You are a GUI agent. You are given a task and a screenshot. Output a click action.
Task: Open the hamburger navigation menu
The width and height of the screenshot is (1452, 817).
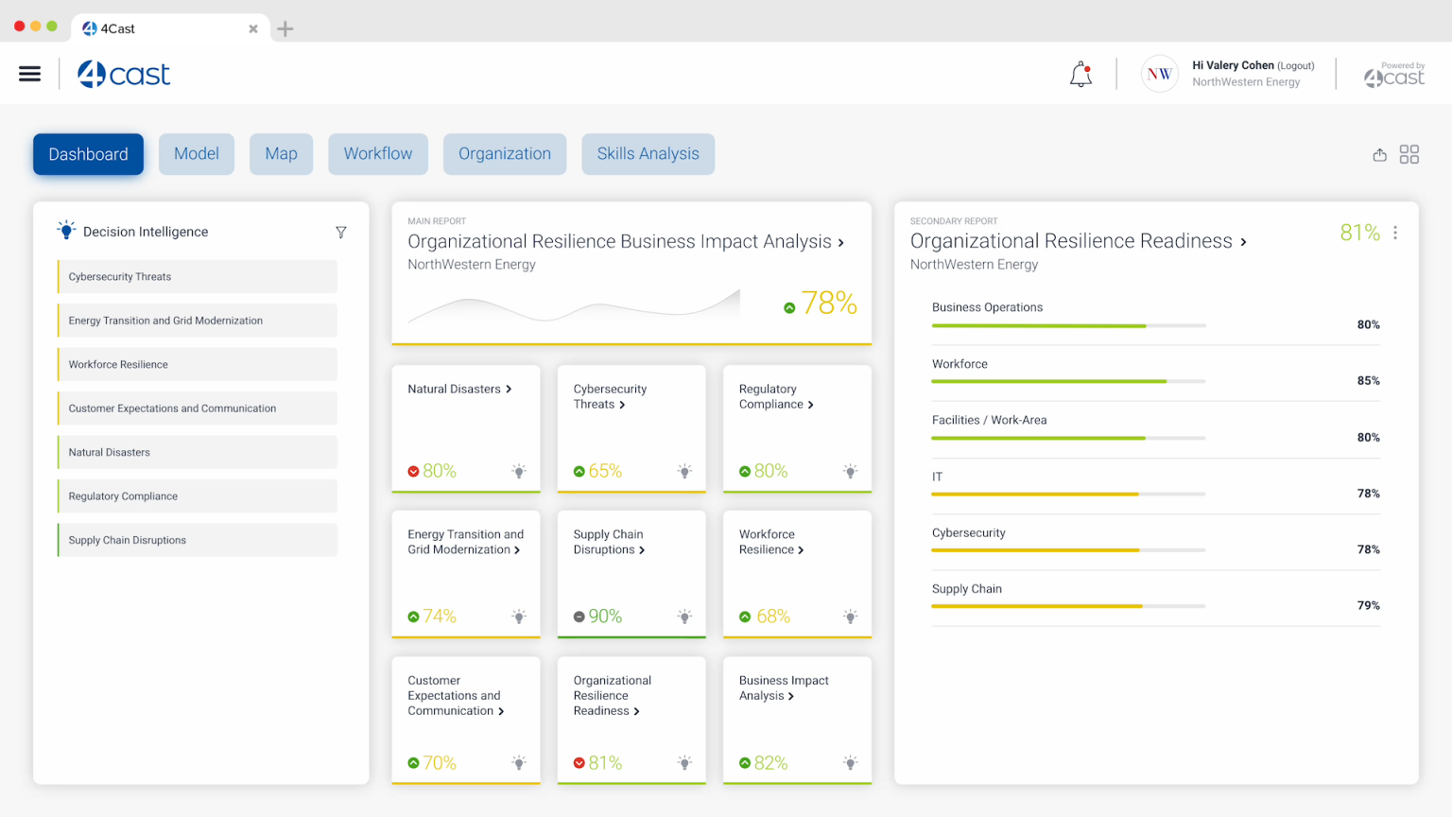29,73
